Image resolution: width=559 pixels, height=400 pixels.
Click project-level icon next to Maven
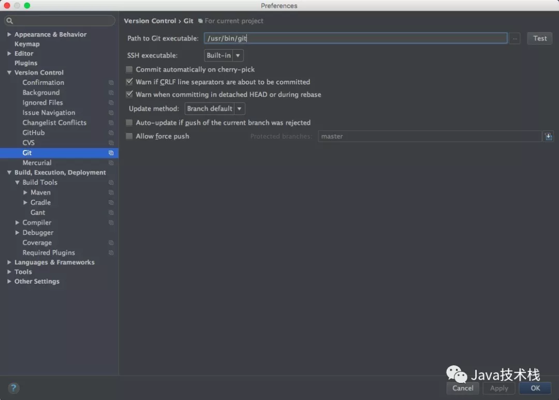(x=111, y=192)
